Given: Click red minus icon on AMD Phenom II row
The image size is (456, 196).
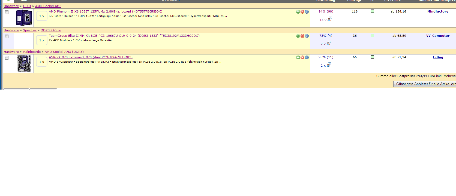Looking at the screenshot, I should coord(302,12).
